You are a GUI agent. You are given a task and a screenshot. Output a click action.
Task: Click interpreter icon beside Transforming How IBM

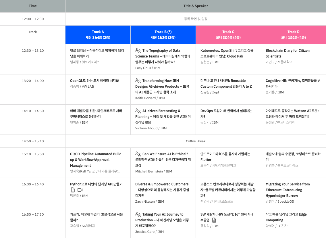coord(138,80)
